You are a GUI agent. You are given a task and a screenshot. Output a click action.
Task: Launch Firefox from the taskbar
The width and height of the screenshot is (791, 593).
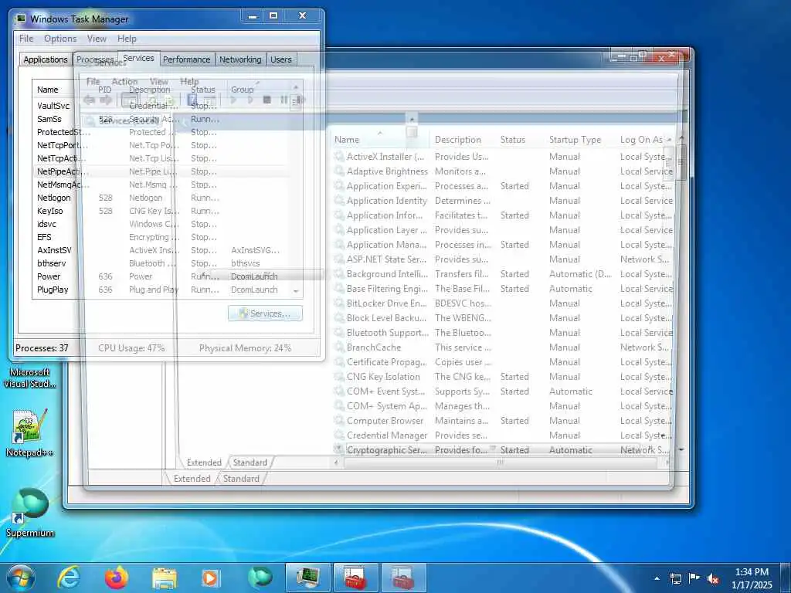pyautogui.click(x=117, y=578)
